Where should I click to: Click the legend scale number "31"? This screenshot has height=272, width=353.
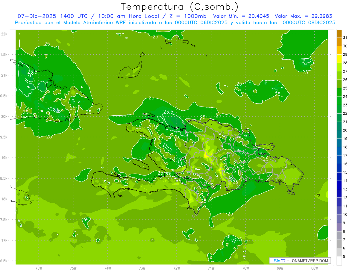[345, 38]
